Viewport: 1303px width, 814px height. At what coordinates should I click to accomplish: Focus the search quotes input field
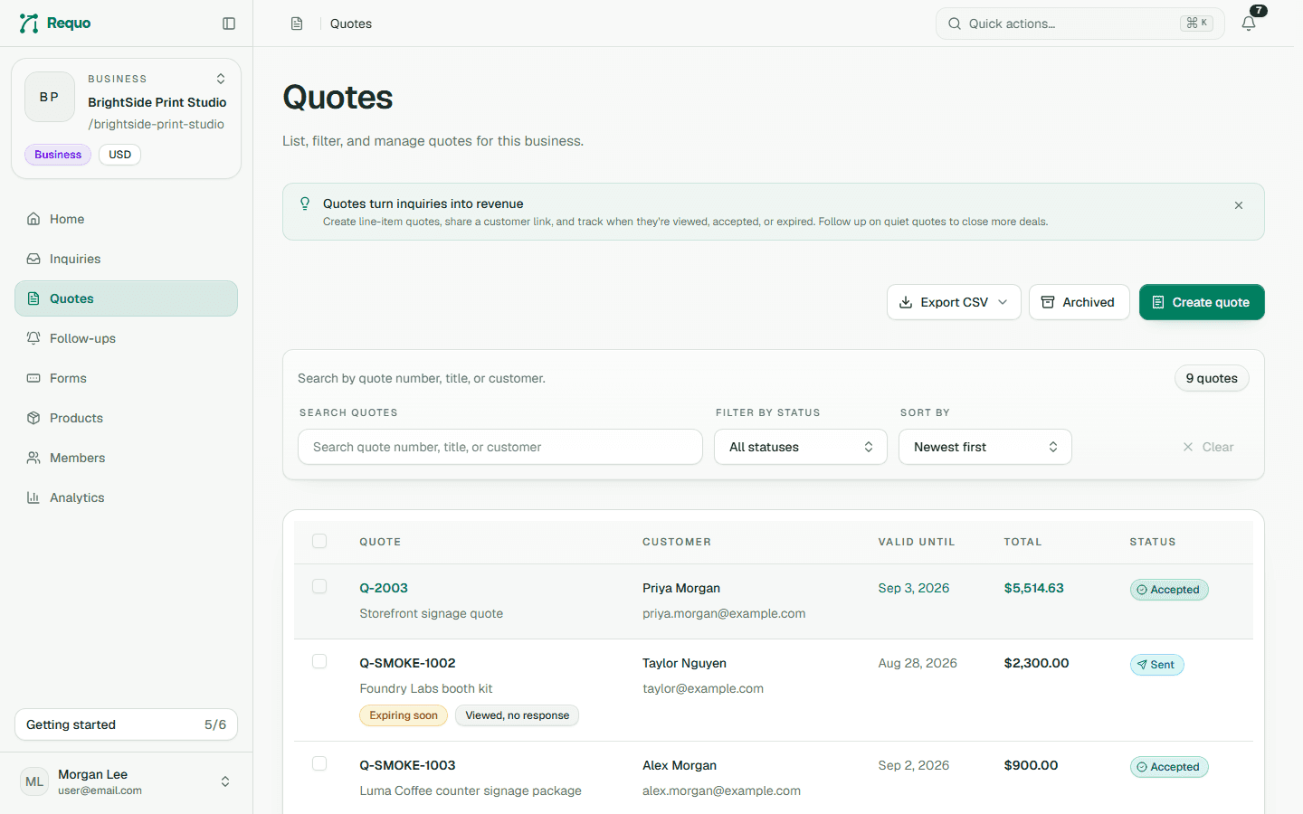(500, 447)
